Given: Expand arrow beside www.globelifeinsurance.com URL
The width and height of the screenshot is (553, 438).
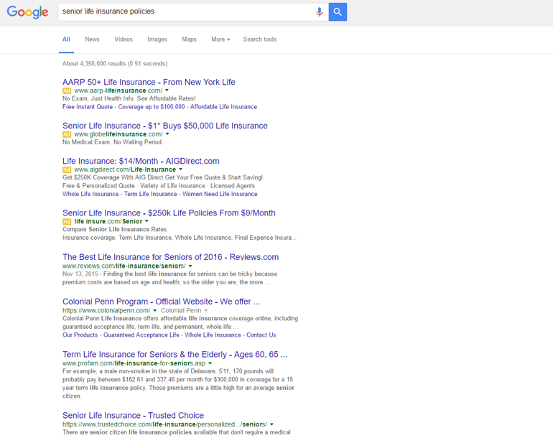Looking at the screenshot, I should (x=167, y=134).
